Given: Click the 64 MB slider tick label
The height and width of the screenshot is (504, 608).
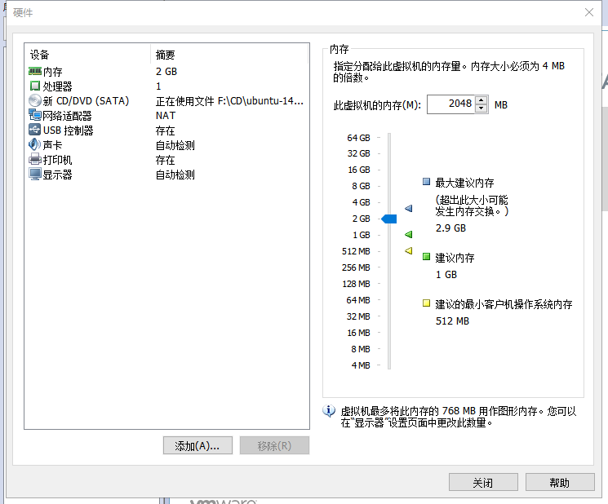Looking at the screenshot, I should coord(358,300).
